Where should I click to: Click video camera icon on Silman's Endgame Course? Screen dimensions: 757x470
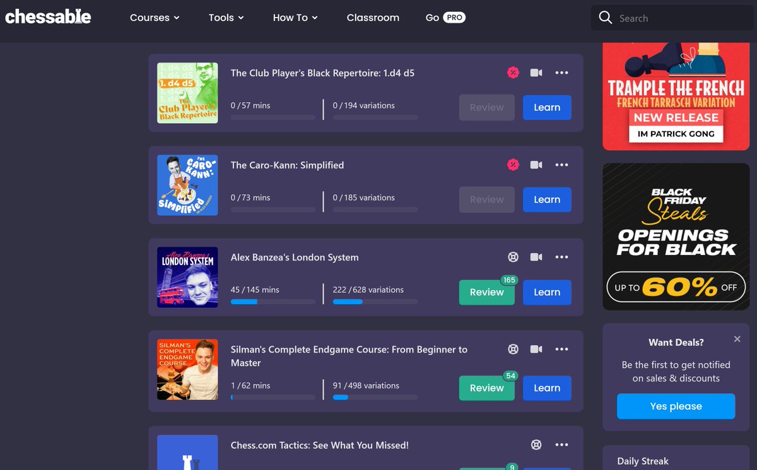pyautogui.click(x=536, y=349)
